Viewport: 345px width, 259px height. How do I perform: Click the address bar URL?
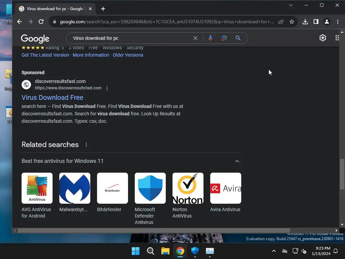point(166,22)
